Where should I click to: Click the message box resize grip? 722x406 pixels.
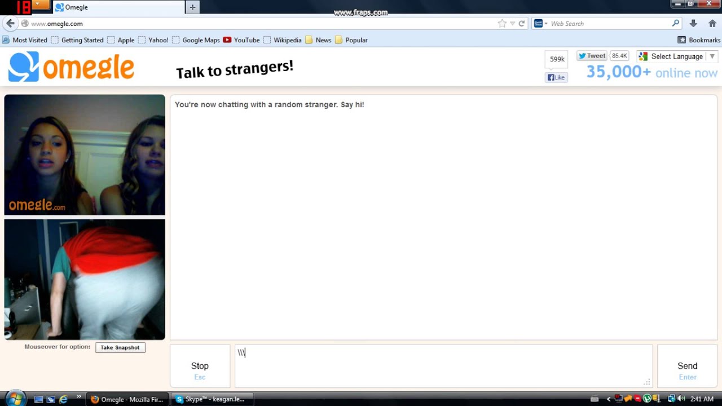(647, 382)
